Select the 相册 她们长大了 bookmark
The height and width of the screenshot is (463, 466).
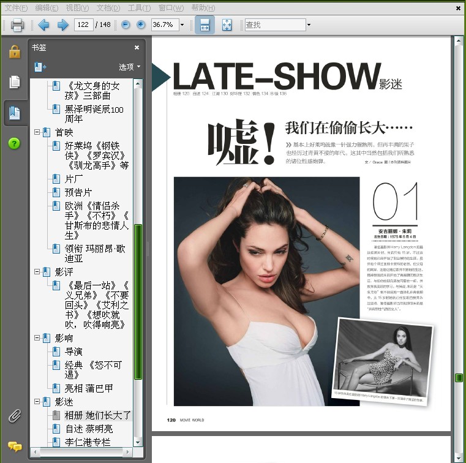(98, 415)
